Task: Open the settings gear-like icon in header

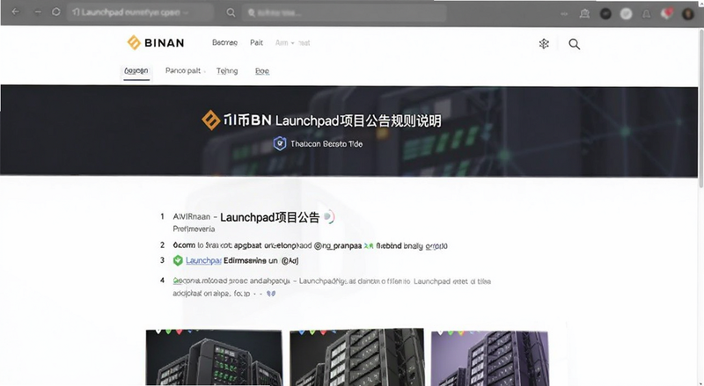Action: coord(544,44)
